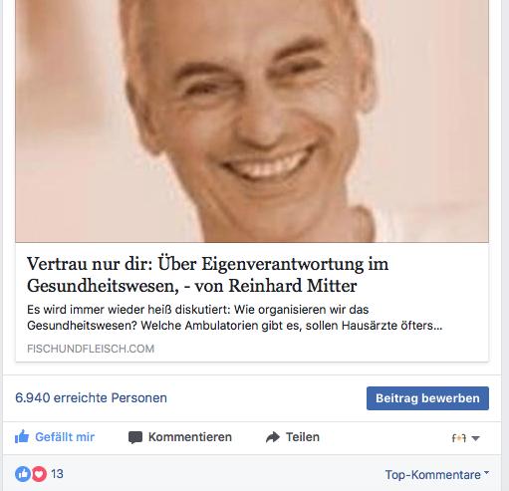Click the Beitrag bewerben button
509x491 pixels.
click(427, 398)
